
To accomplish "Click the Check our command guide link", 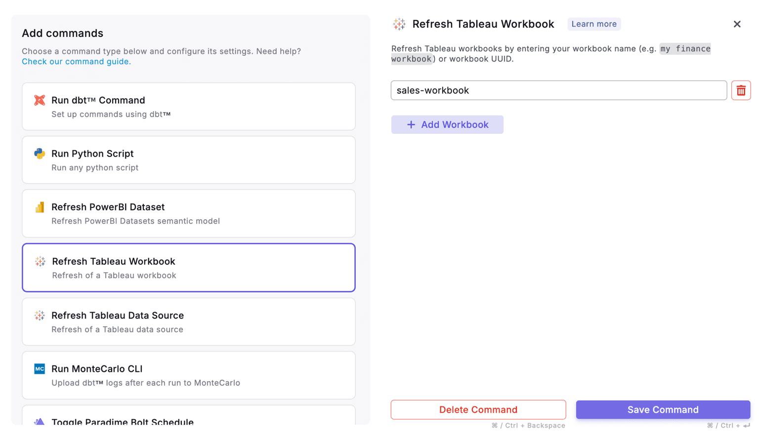I will pos(76,61).
